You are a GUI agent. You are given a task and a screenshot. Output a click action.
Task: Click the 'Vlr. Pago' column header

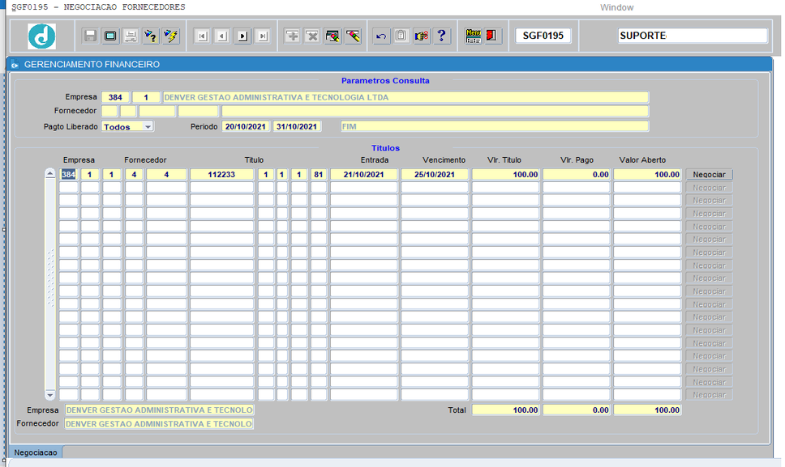pyautogui.click(x=577, y=160)
